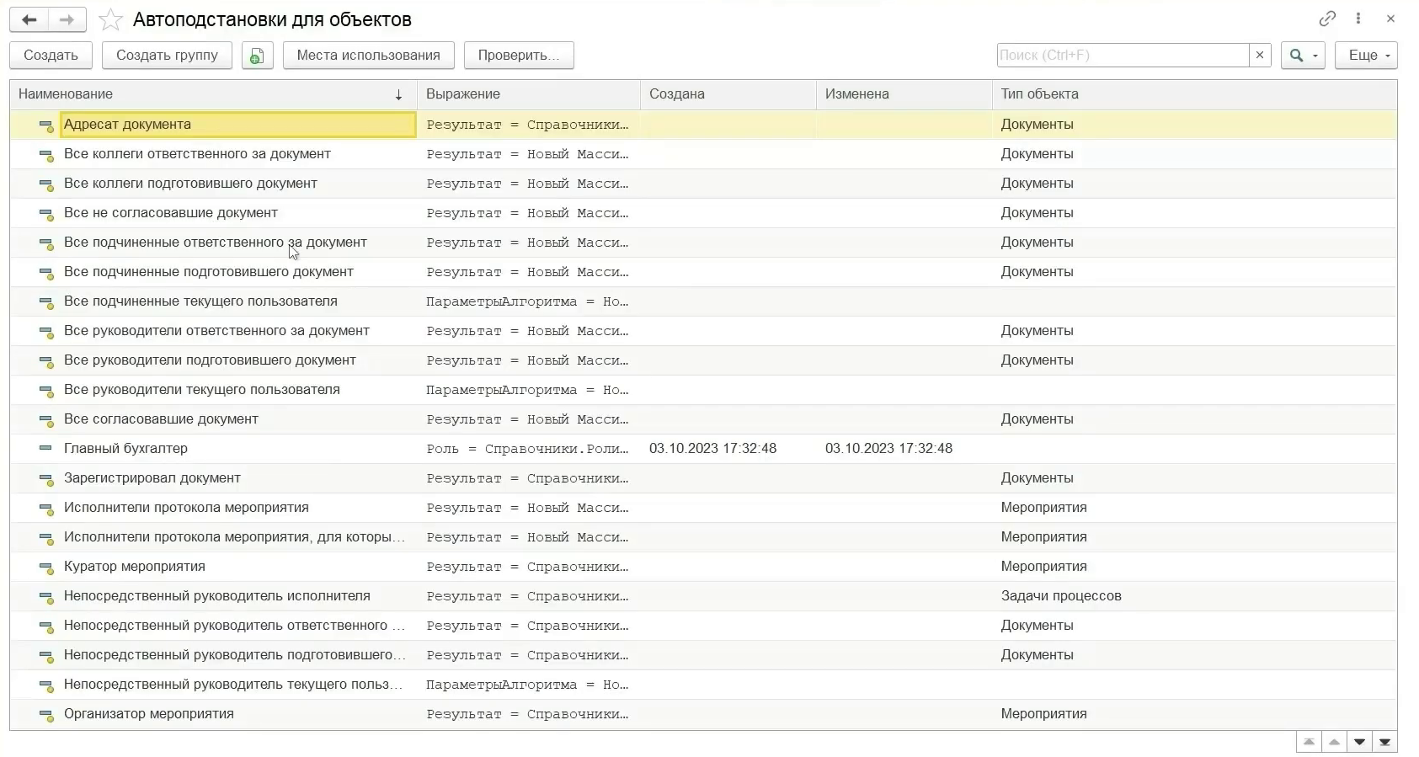Click the create-by-copy document icon

(x=257, y=56)
